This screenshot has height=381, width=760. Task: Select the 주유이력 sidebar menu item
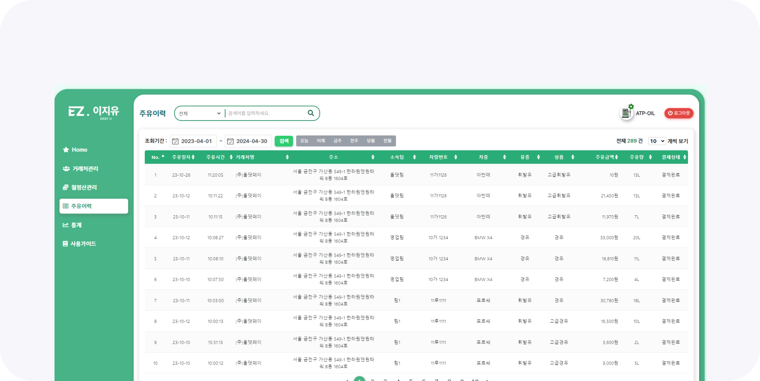click(94, 206)
